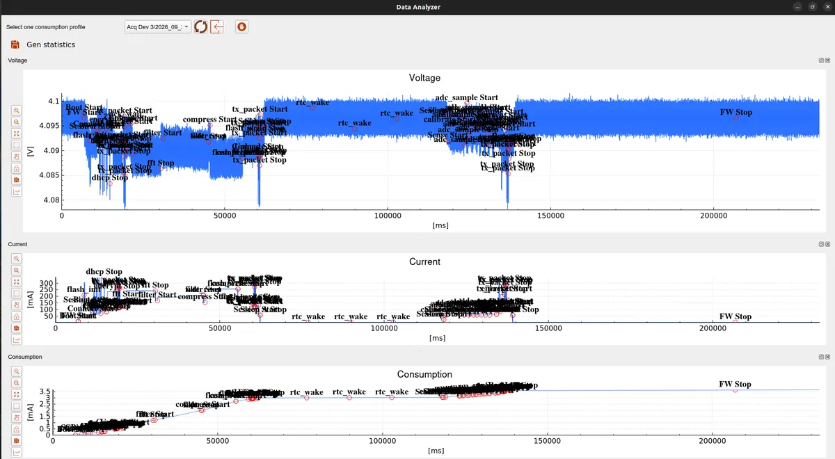Screen dimensions: 835x459
Task: Save the Voltage plot image
Action: click(17, 179)
